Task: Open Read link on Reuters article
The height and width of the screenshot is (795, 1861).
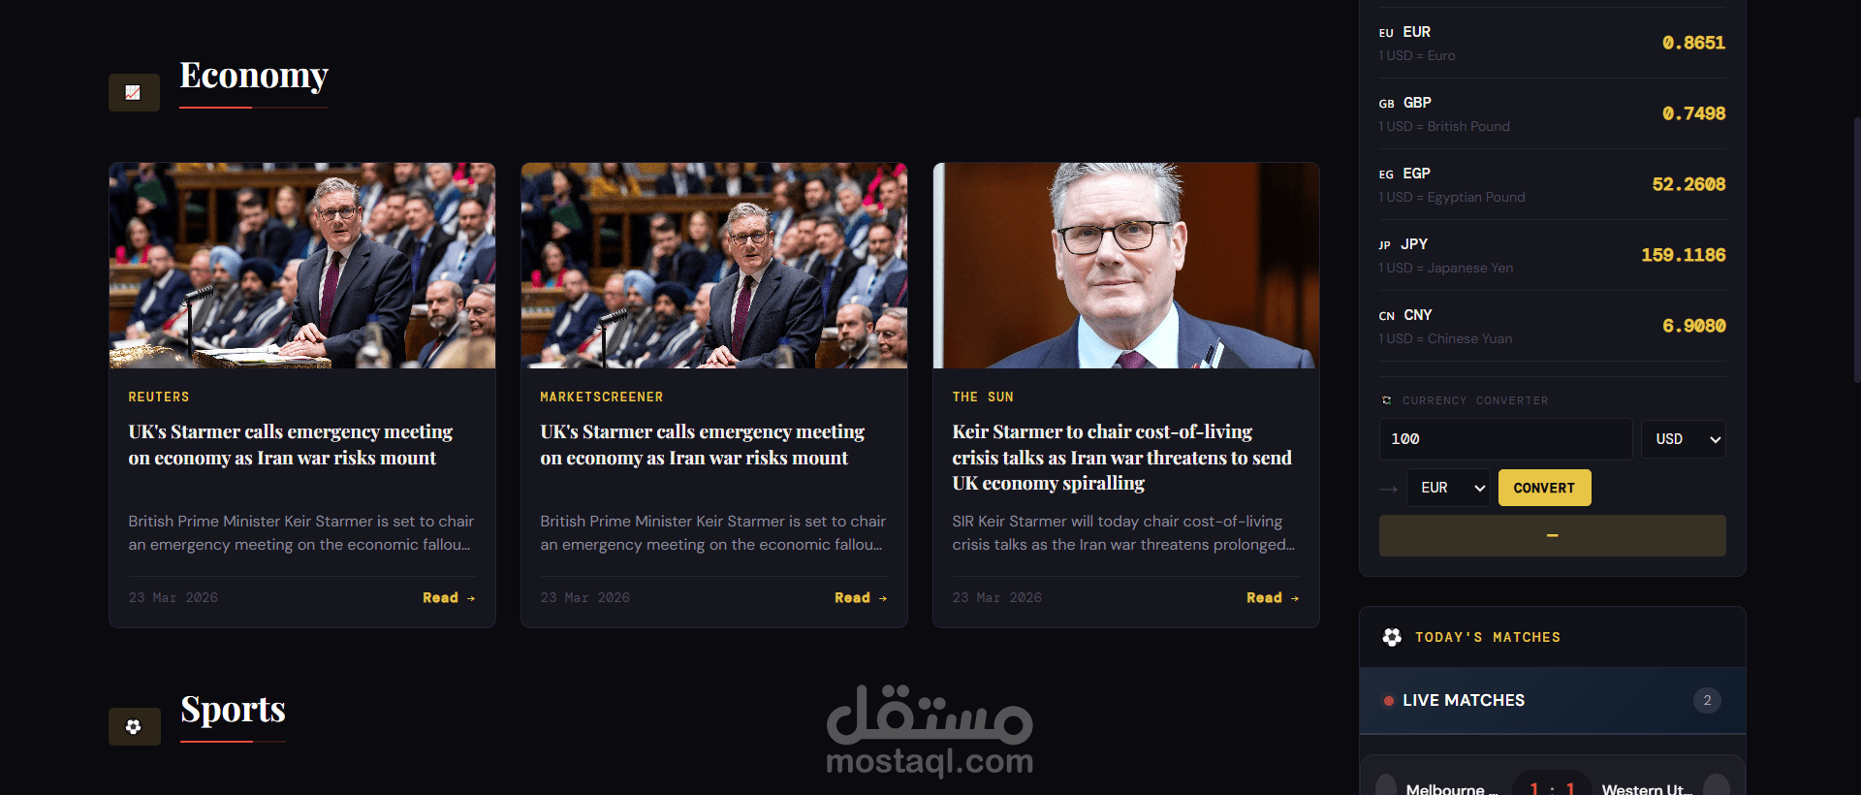Action: (449, 597)
